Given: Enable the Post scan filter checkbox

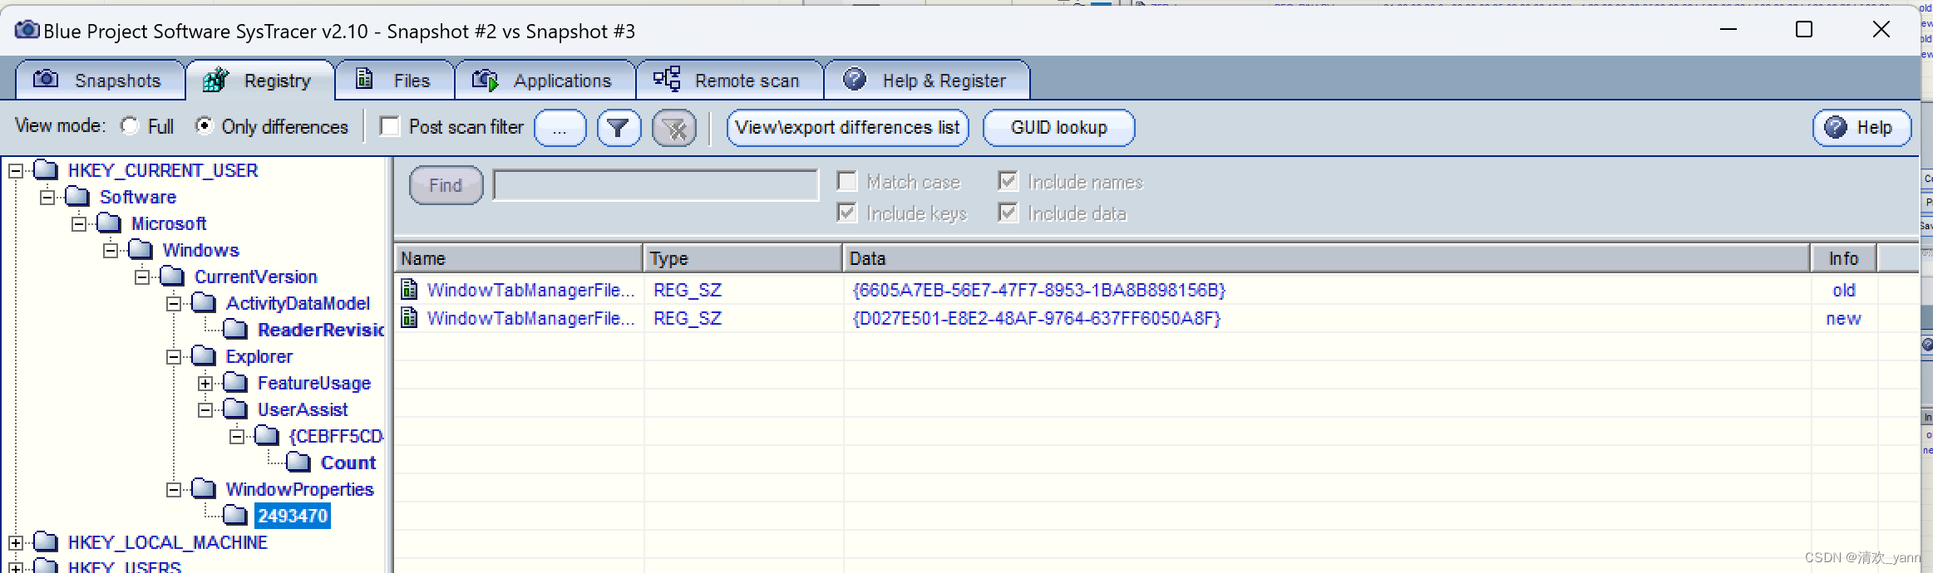Looking at the screenshot, I should pyautogui.click(x=389, y=126).
